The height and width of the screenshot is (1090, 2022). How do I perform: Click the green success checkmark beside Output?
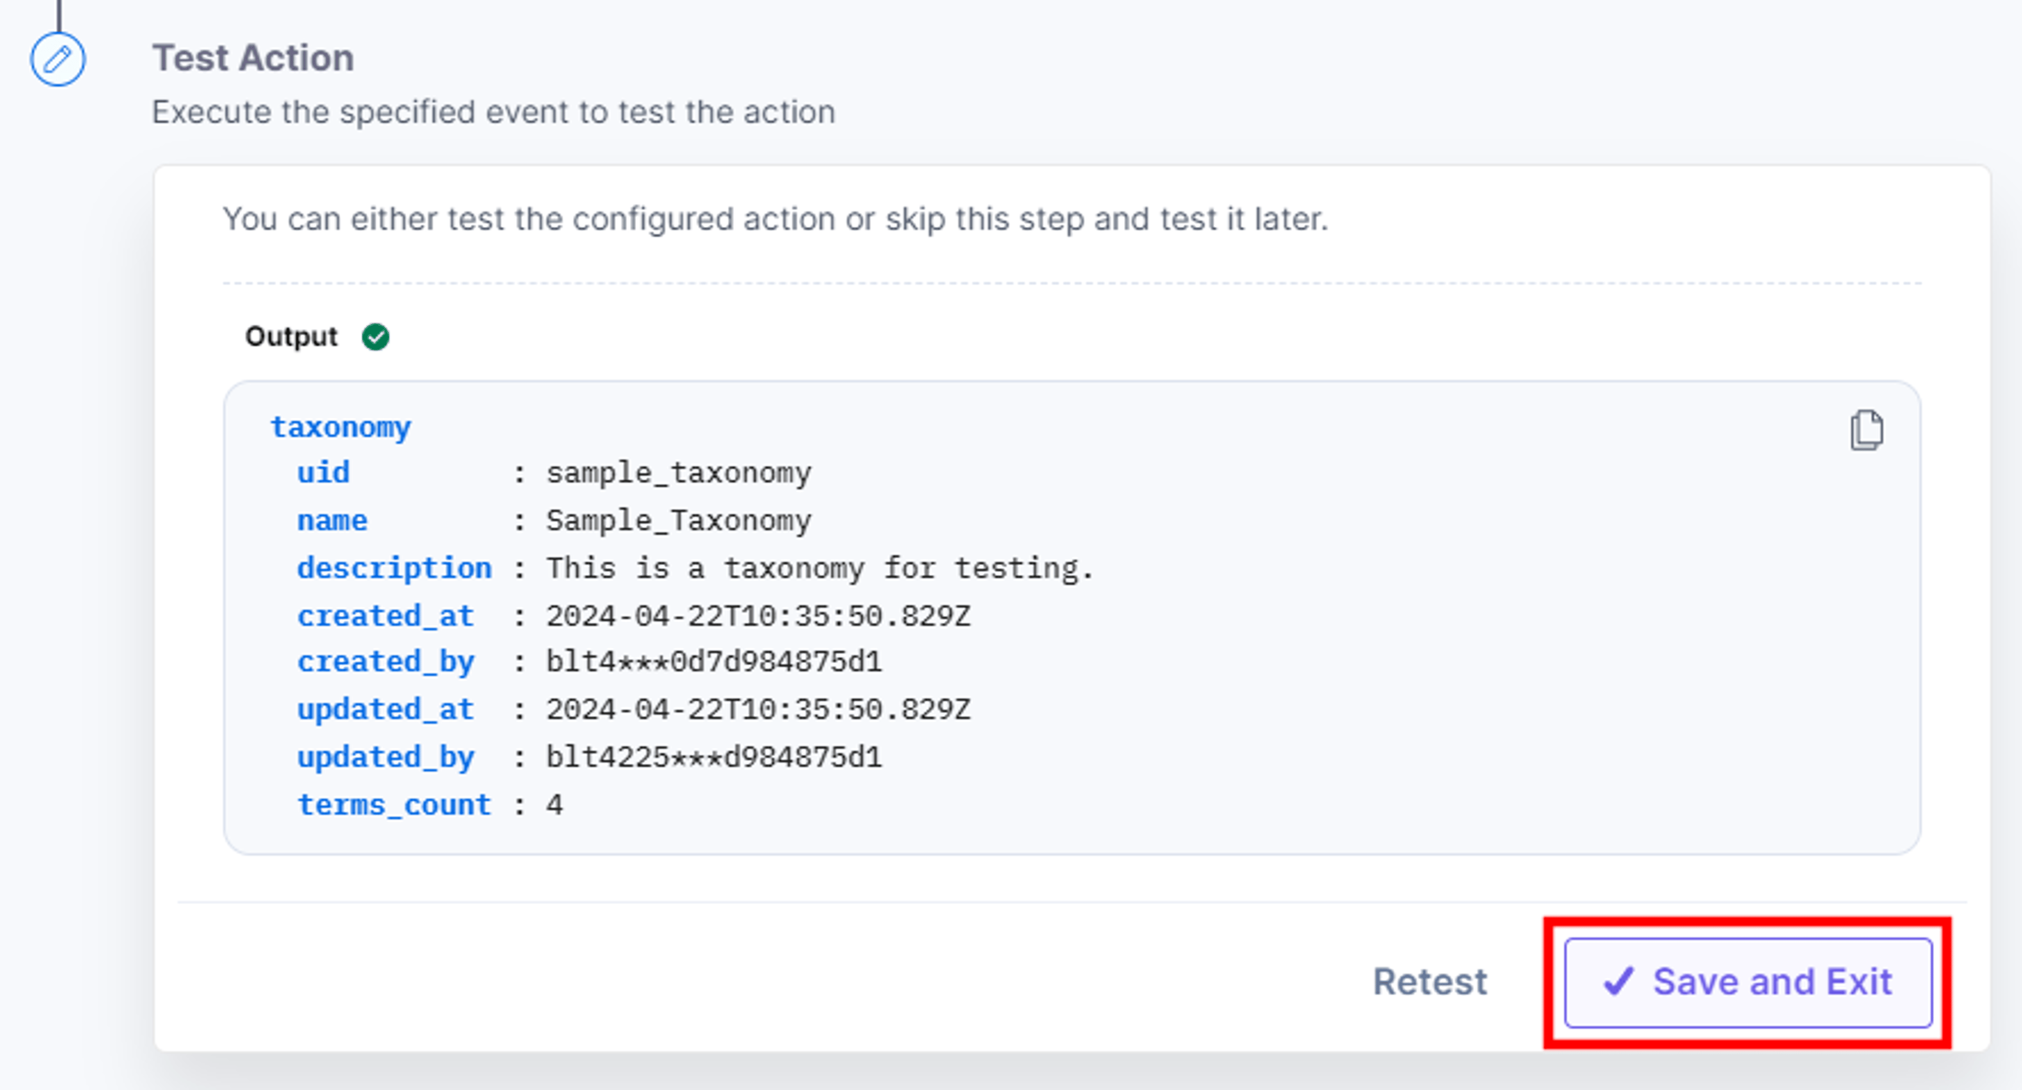tap(375, 337)
